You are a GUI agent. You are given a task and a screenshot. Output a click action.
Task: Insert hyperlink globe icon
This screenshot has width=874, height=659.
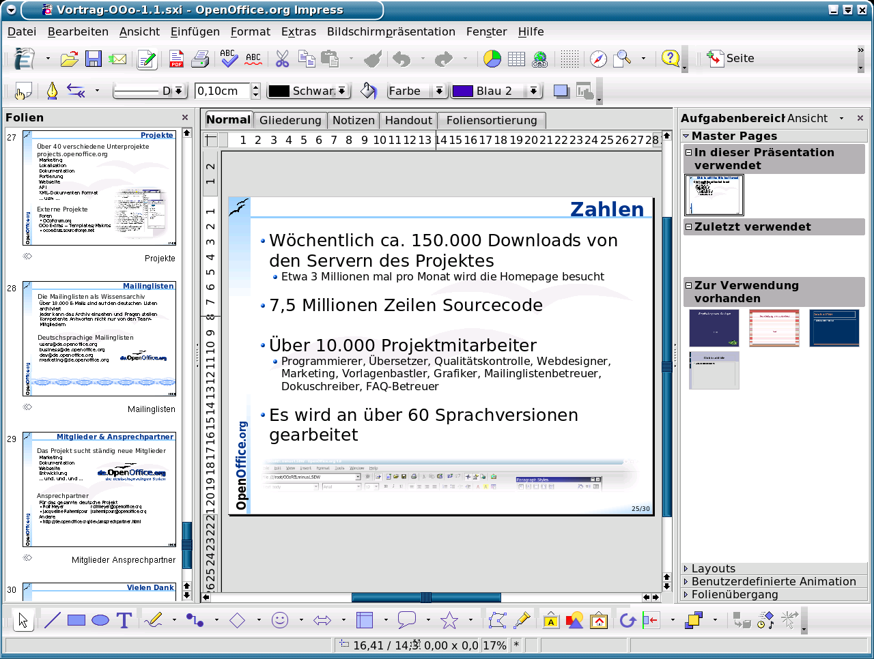[540, 59]
